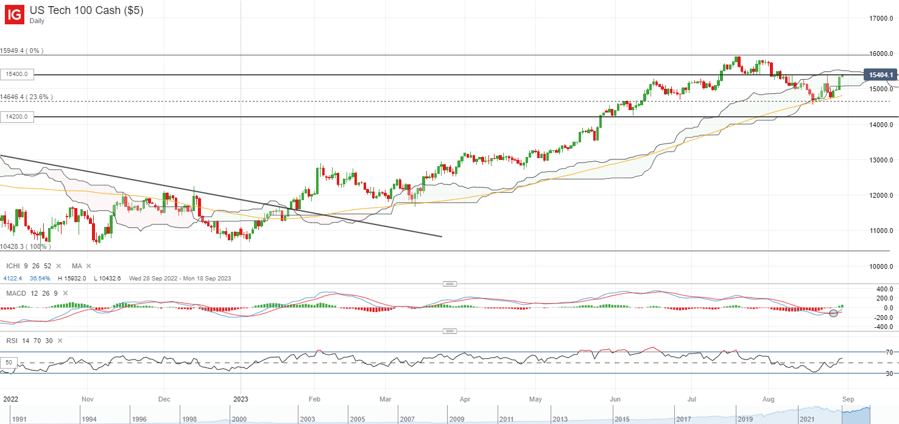Jump to 2019 in the history navigator
Screen dimensions: 899x424
(x=744, y=419)
